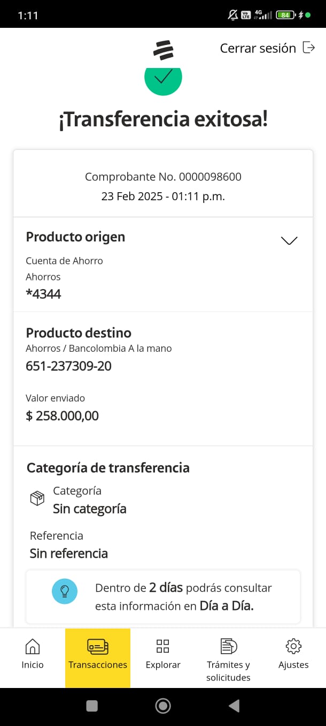Tap the Inicio house icon

33,646
